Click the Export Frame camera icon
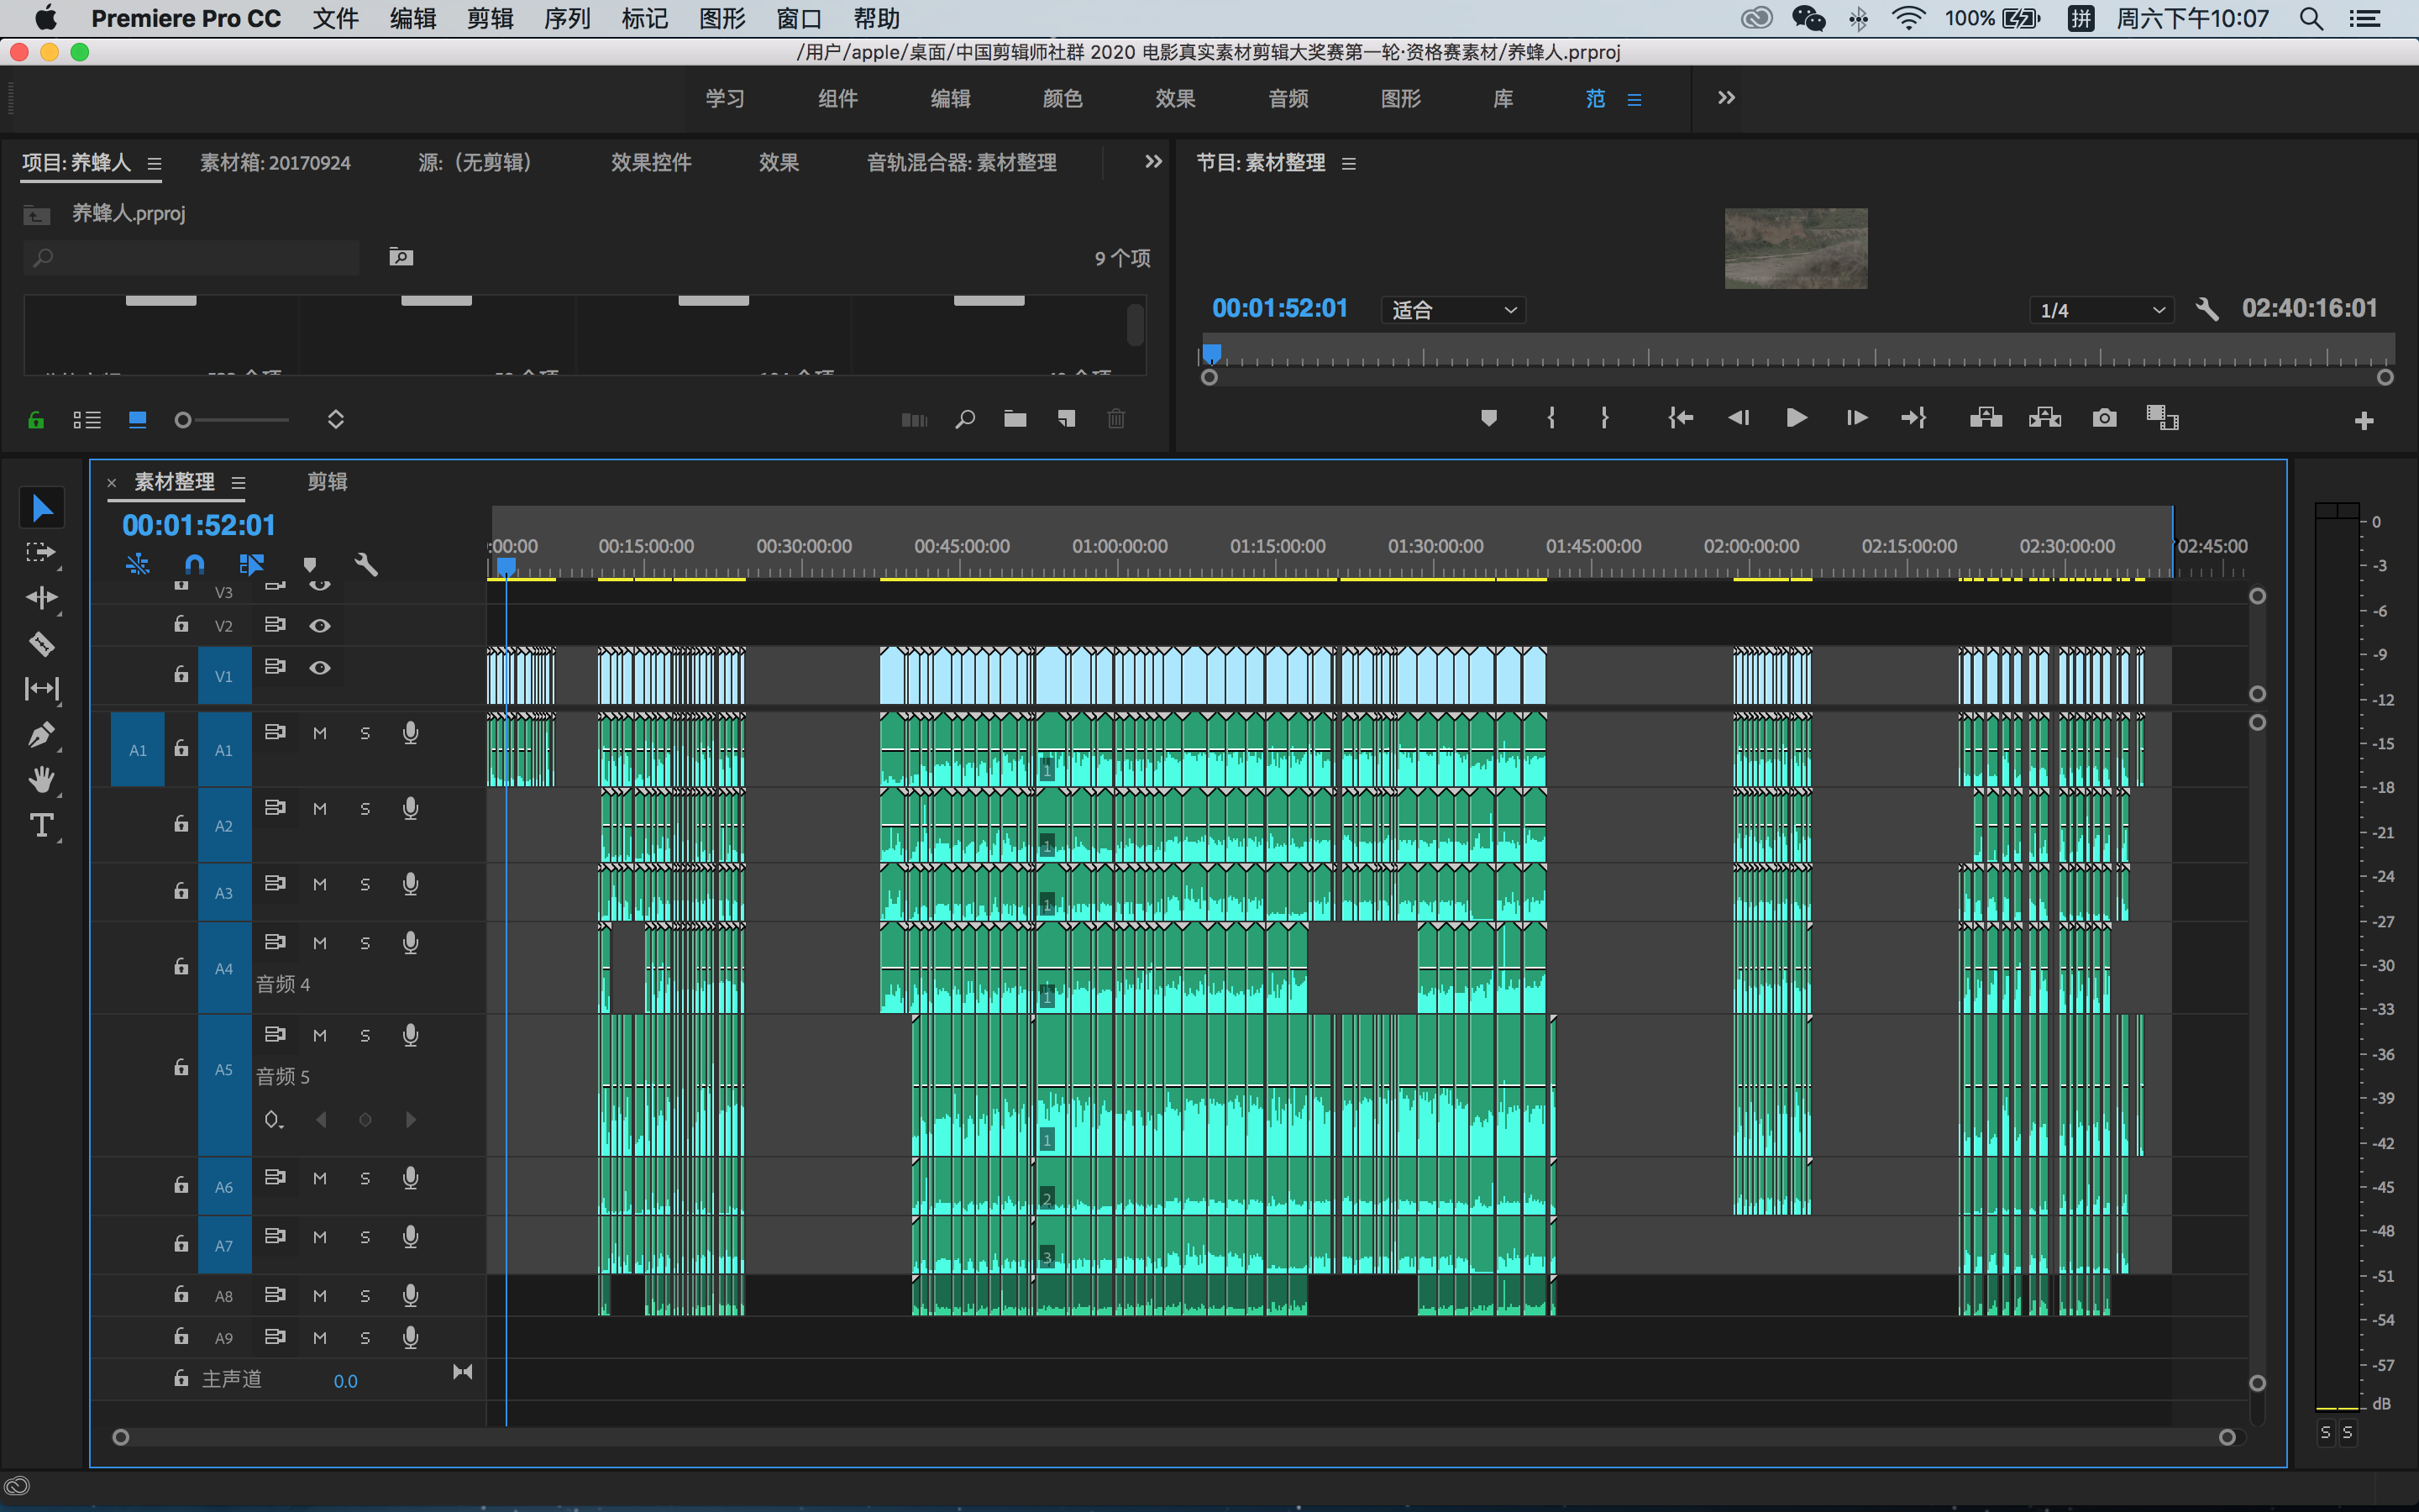The image size is (2419, 1512). pos(2104,418)
